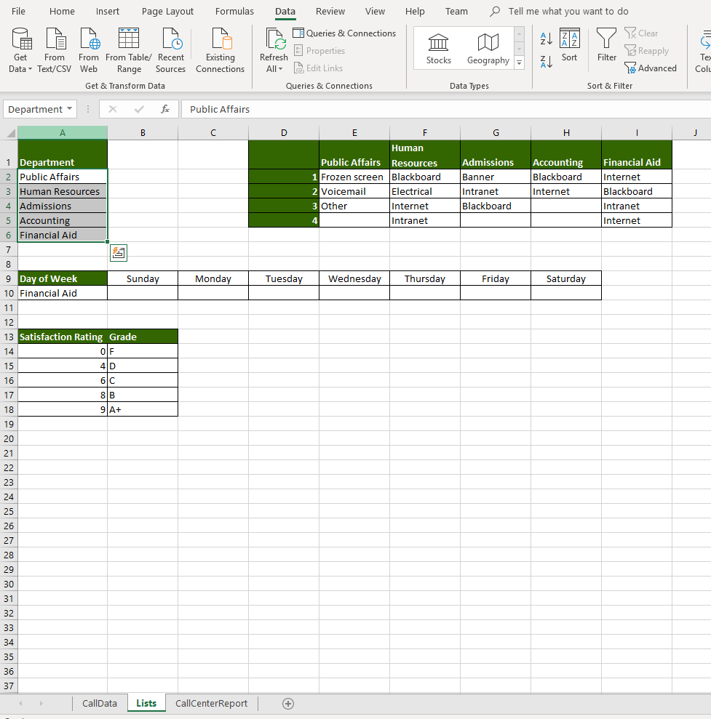
Task: Click the greyed Properties command
Action: (319, 50)
